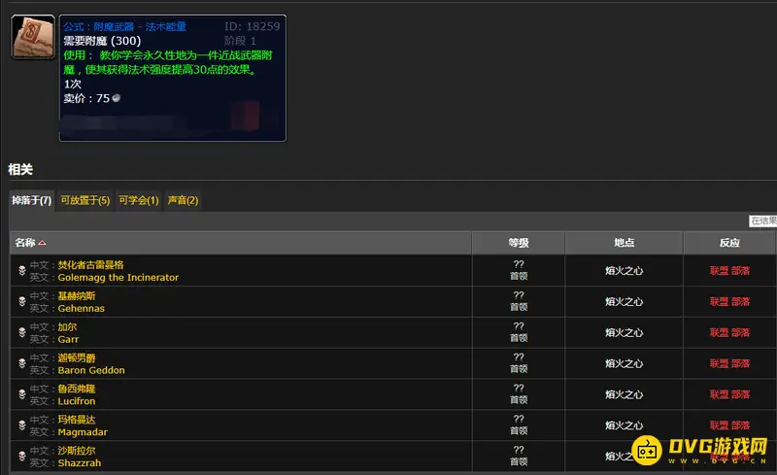This screenshot has width=777, height=475.
Task: Open the Baron Geddon NPC link
Action: pyautogui.click(x=91, y=370)
